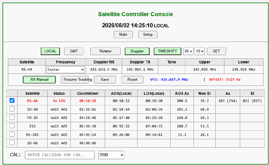This screenshot has width=269, height=165.
Task: Check the SO-50 satellite checkbox
Action: point(12,109)
